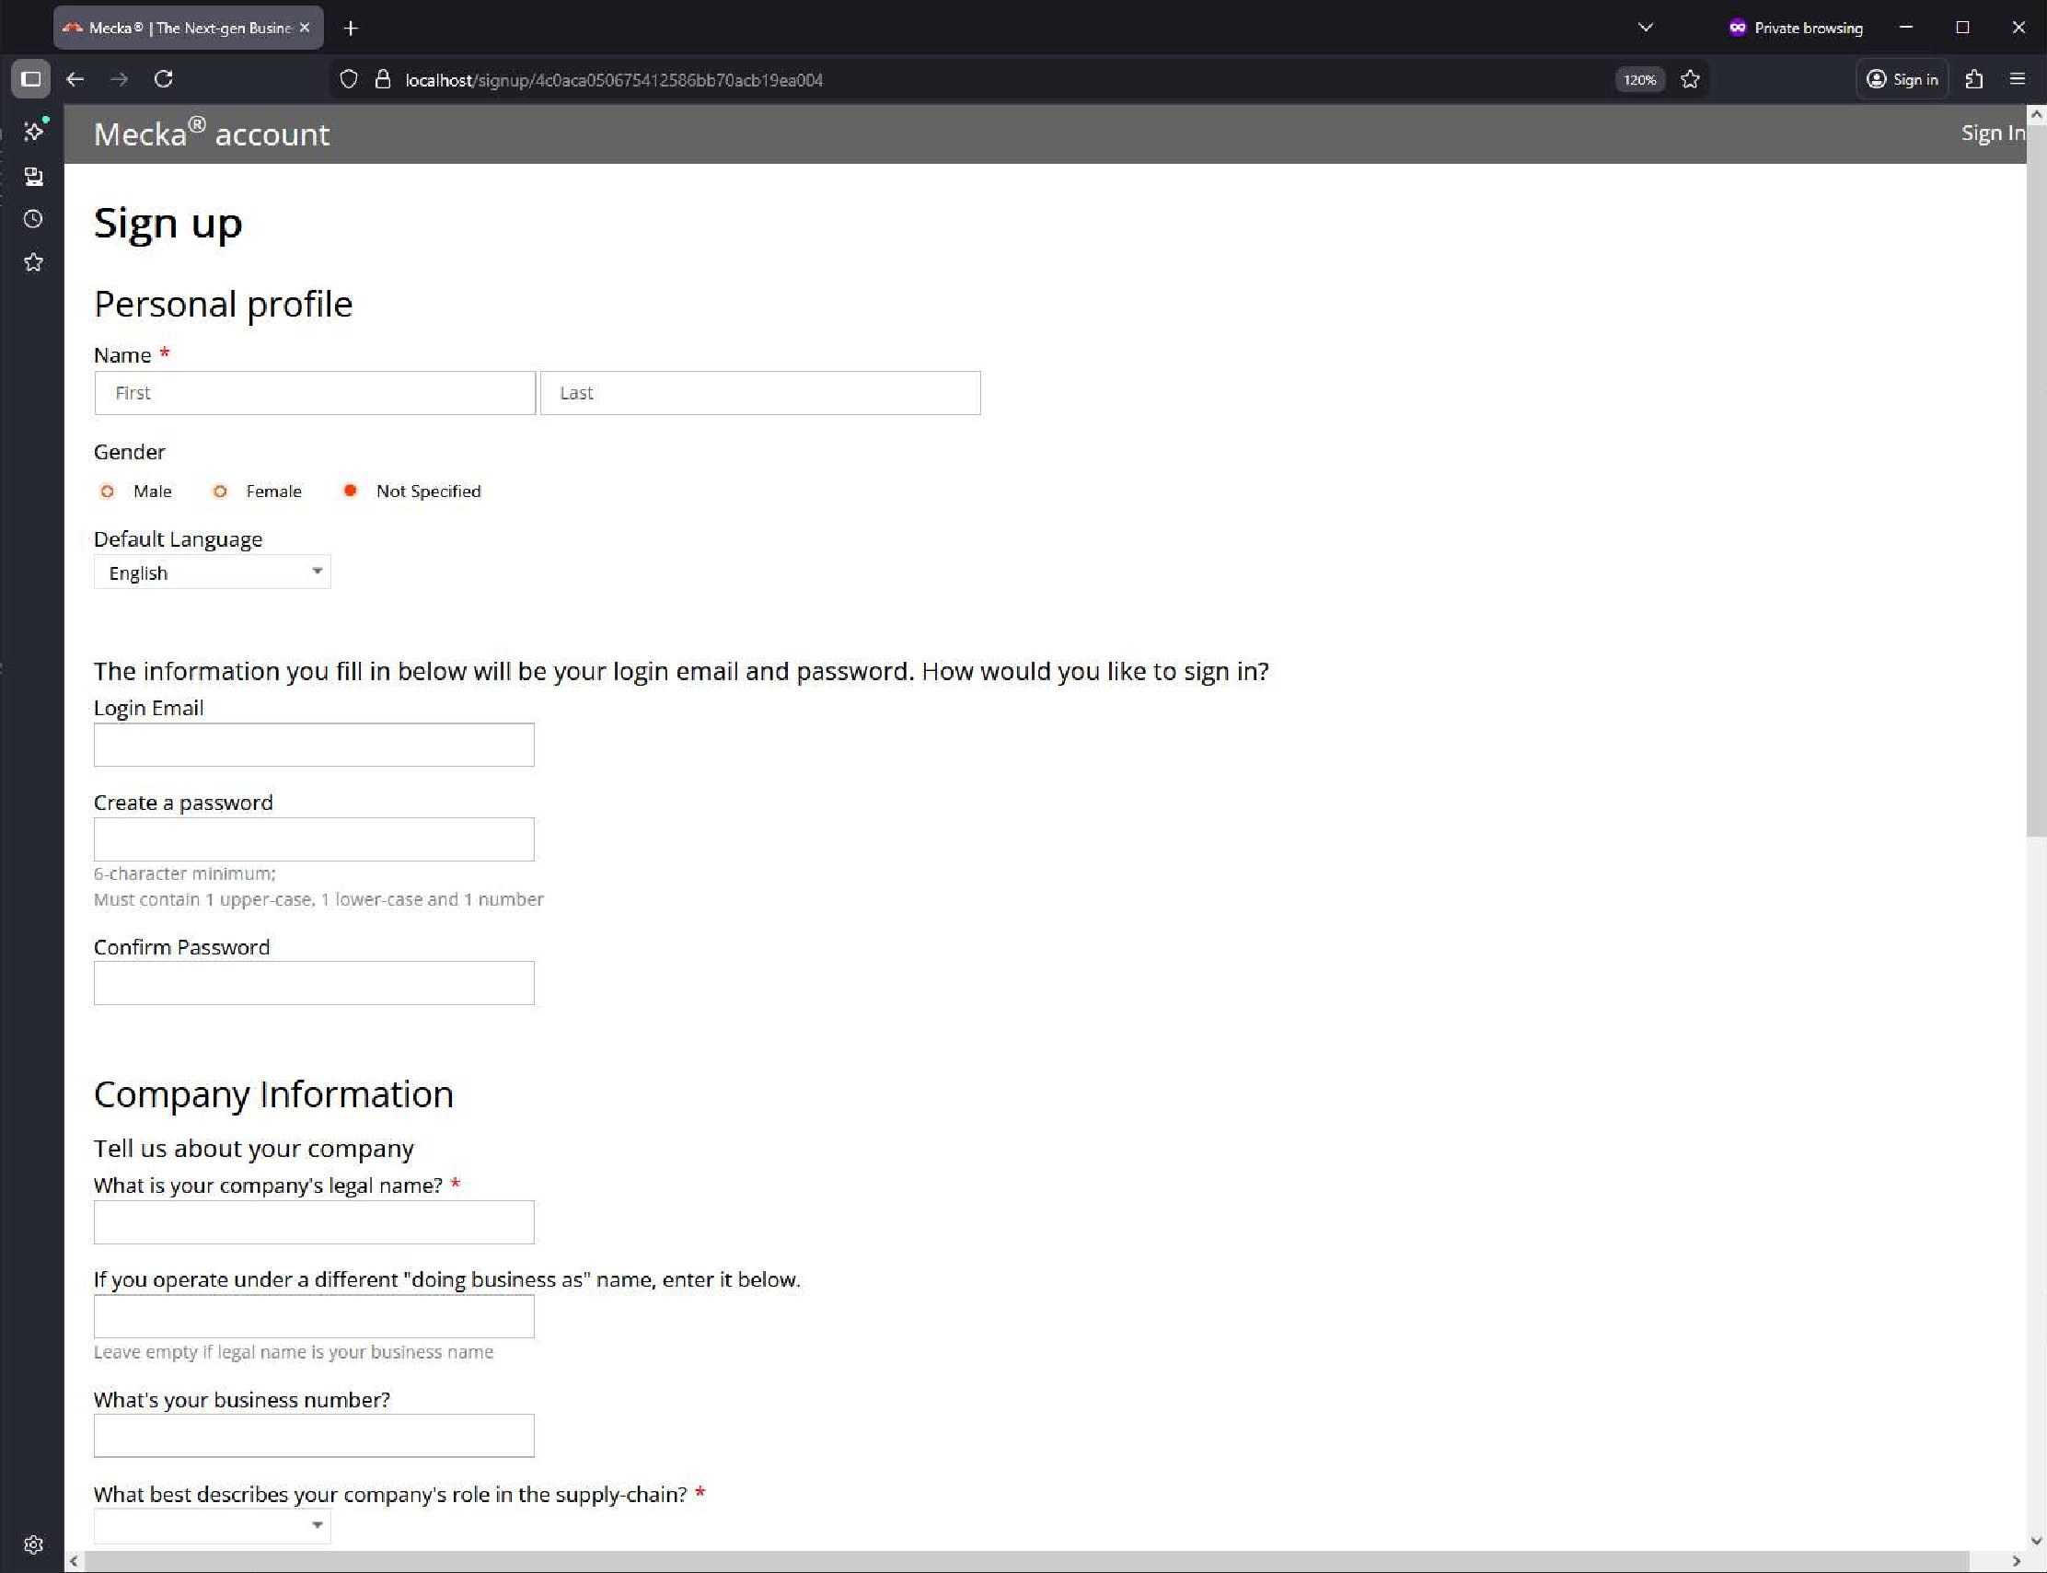The image size is (2047, 1573).
Task: Open the History clock icon in sidebar
Action: [x=34, y=219]
